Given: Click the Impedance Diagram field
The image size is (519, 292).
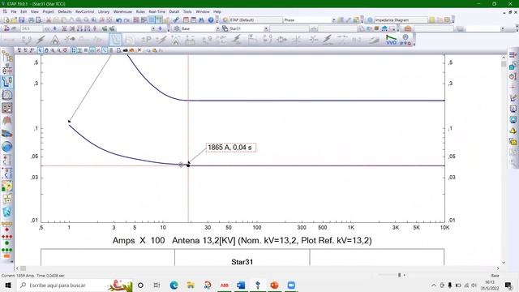Looking at the screenshot, I should [401, 20].
